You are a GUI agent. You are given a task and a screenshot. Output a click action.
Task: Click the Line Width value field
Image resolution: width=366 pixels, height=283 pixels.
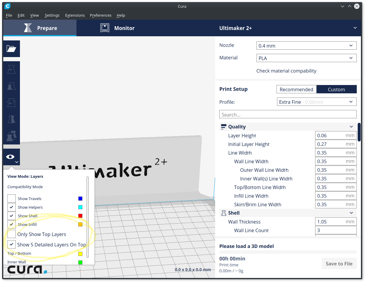coord(336,153)
